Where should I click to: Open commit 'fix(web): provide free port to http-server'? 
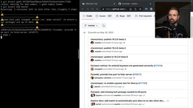tap(111, 74)
